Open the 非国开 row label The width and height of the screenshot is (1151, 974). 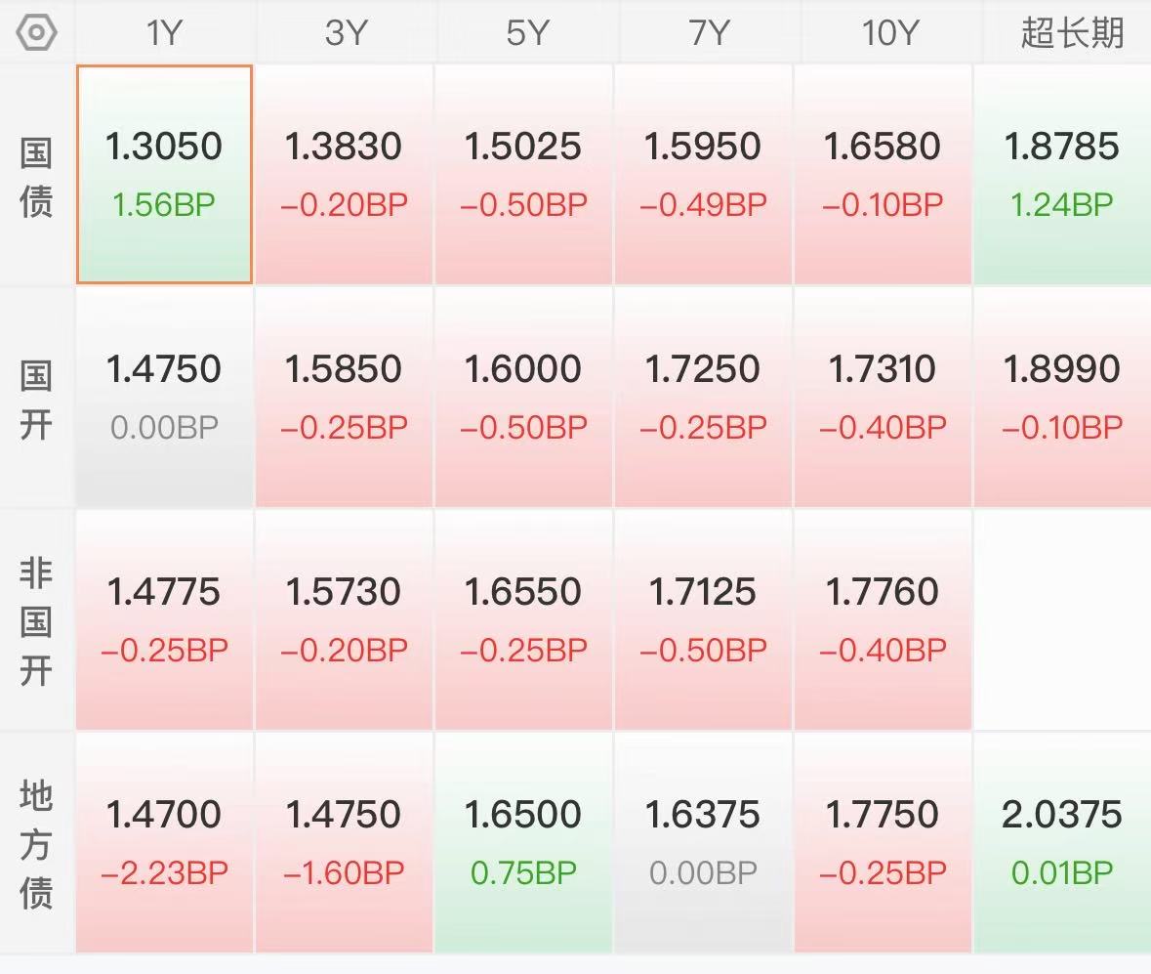click(36, 620)
